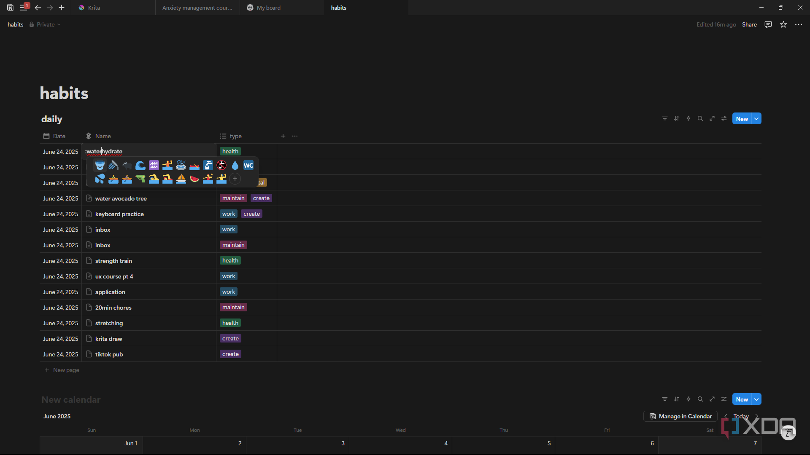The image size is (810, 455).
Task: Select the ocean wave emoji
Action: click(x=140, y=165)
